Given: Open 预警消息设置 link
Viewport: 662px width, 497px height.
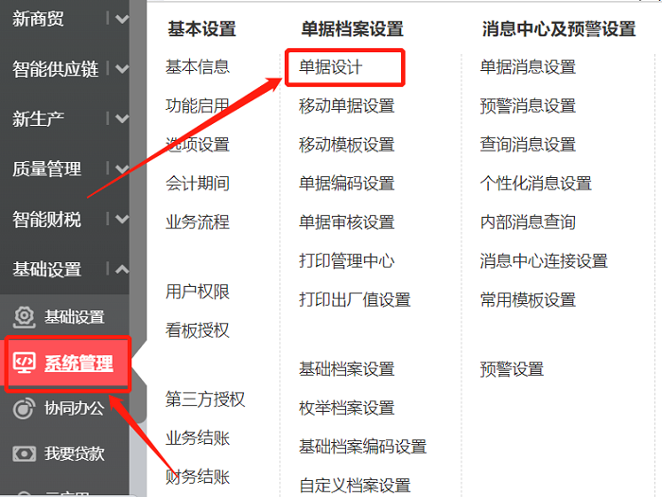Looking at the screenshot, I should [528, 106].
